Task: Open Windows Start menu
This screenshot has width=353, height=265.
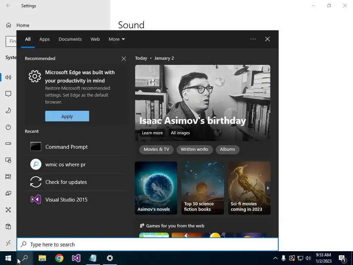Action: (x=8, y=258)
